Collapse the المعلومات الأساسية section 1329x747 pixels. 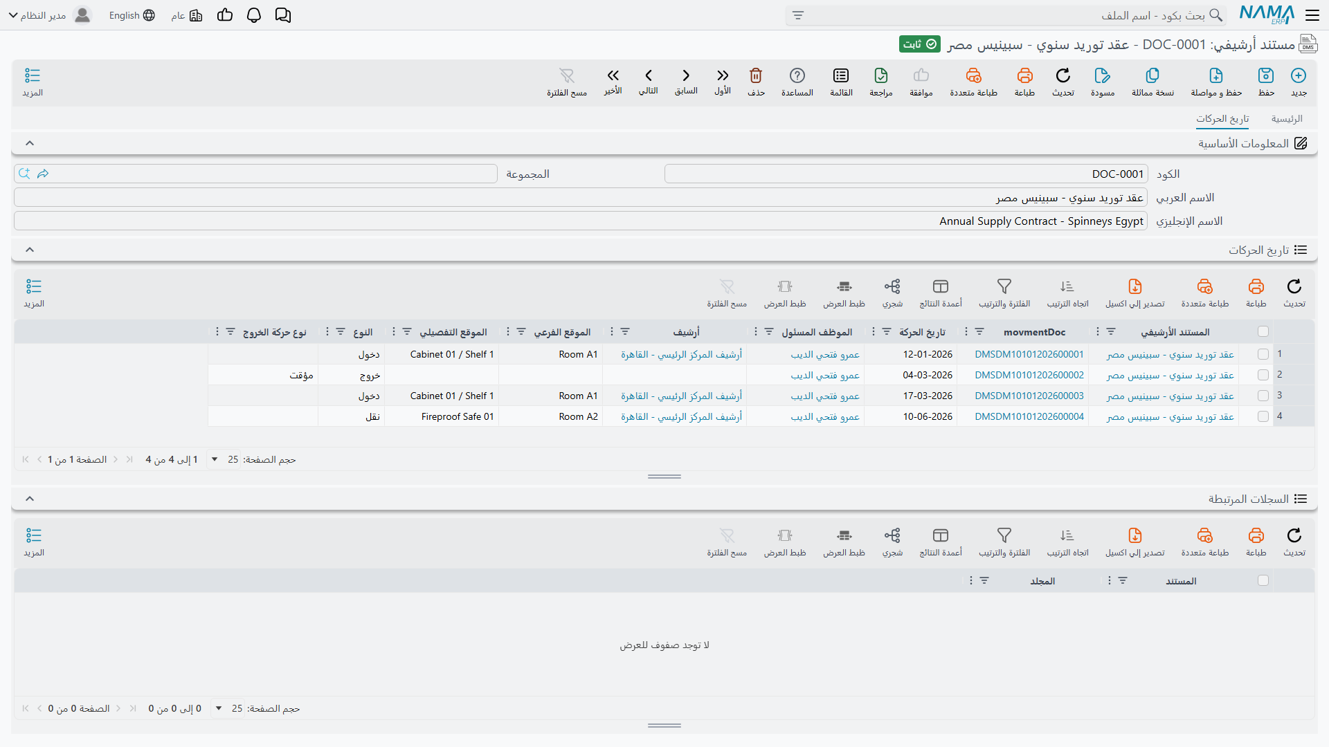[x=30, y=143]
